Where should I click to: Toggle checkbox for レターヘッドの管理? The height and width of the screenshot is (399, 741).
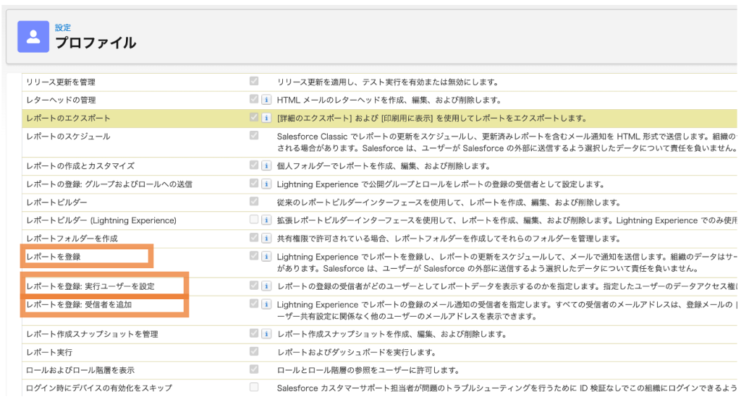[x=254, y=99]
